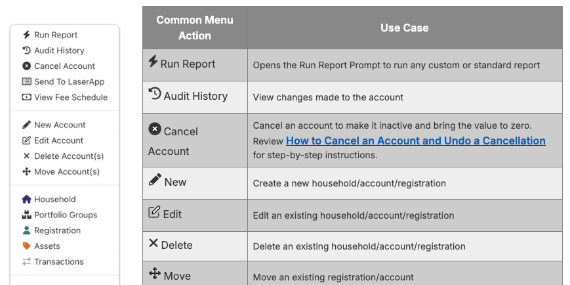The image size is (570, 285).
Task: Click the Common Menu Action column header
Action: pos(195,28)
